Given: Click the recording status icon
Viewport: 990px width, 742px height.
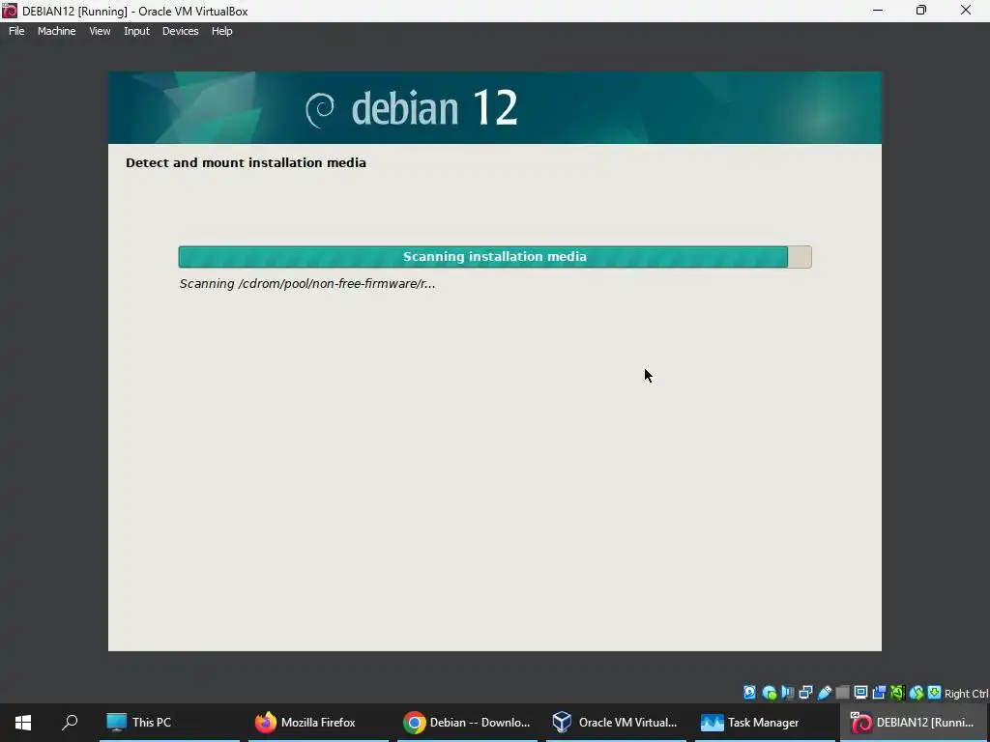Looking at the screenshot, I should (879, 693).
